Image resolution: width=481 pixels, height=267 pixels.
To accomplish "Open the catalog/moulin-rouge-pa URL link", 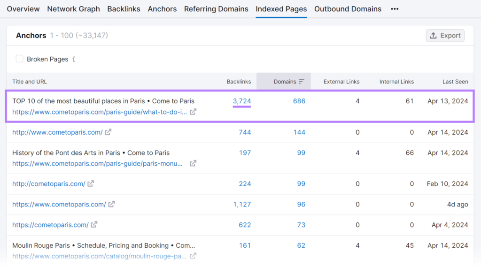I will (x=100, y=256).
